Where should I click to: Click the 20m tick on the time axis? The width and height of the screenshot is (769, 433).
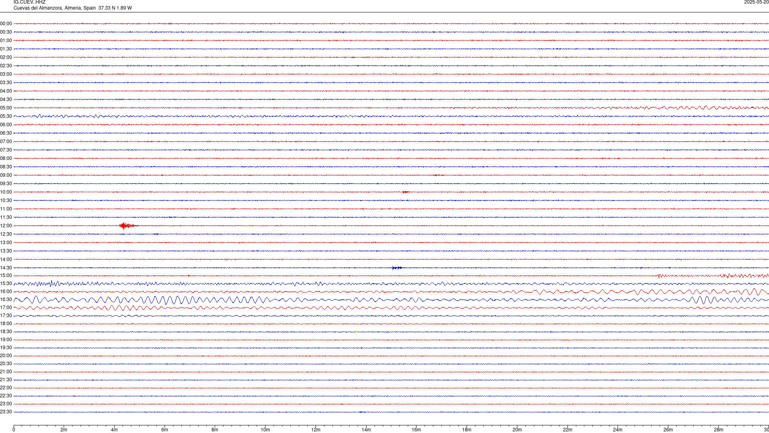coord(517,430)
